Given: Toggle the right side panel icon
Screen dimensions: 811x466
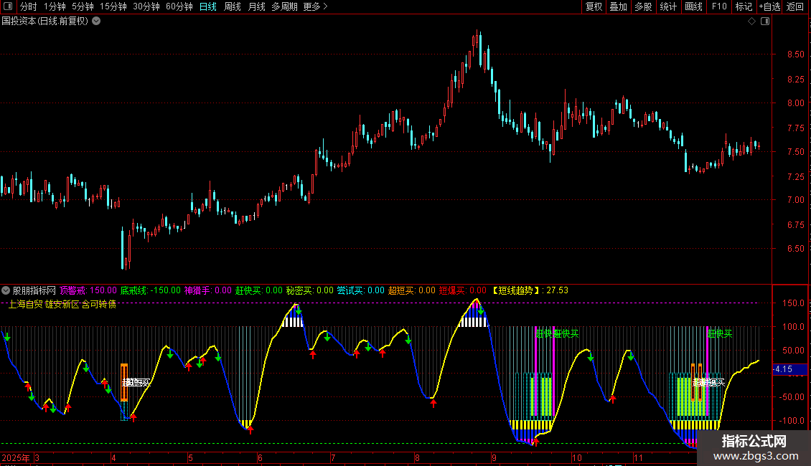Looking at the screenshot, I should coord(766,22).
